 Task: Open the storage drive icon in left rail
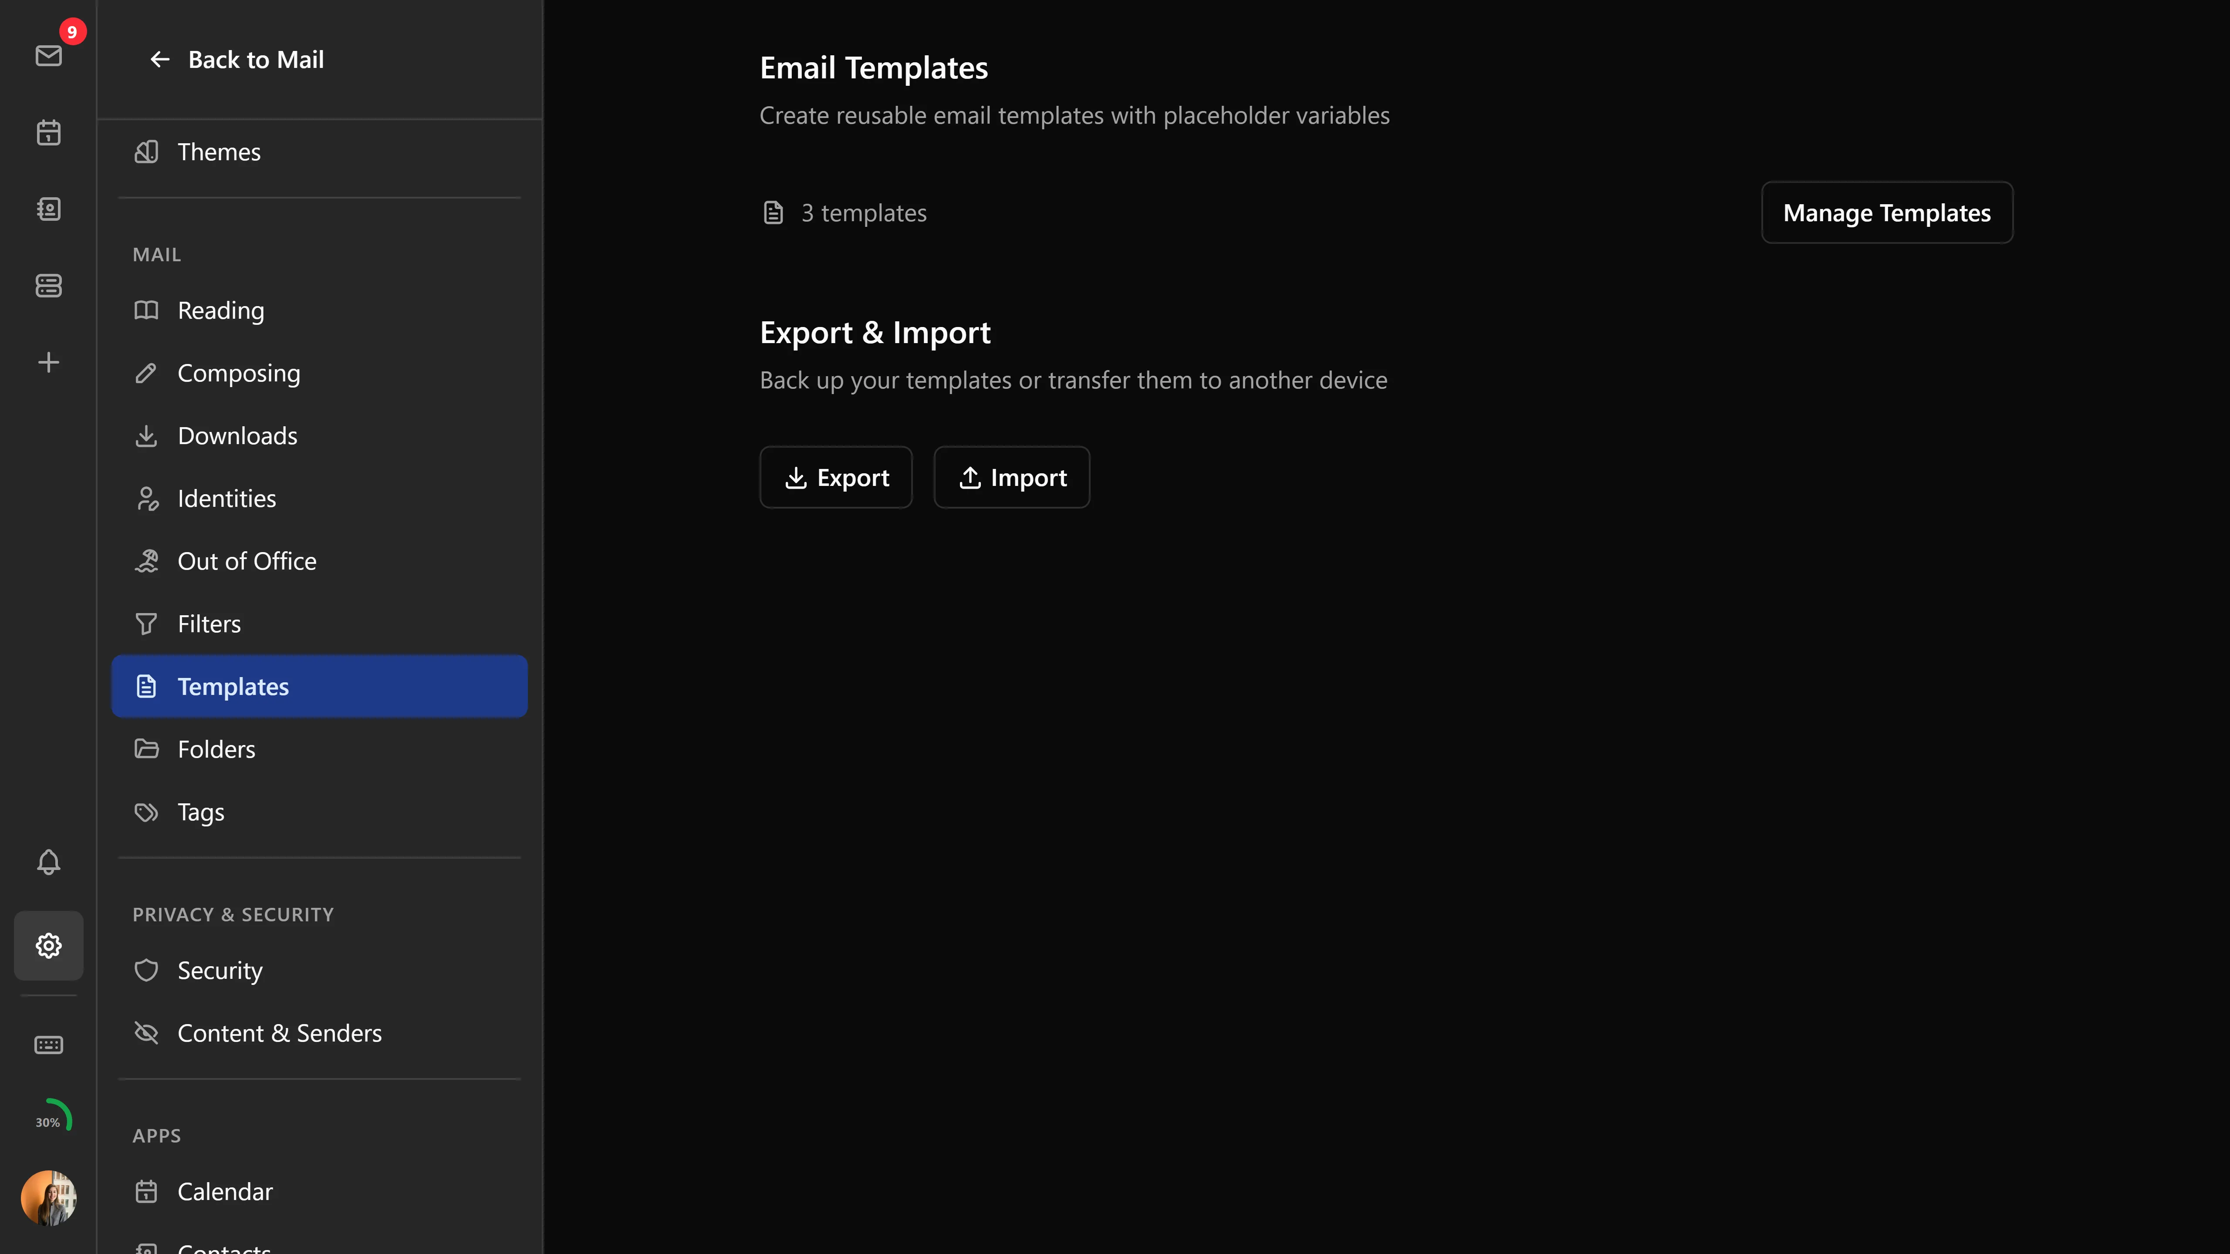[48, 286]
